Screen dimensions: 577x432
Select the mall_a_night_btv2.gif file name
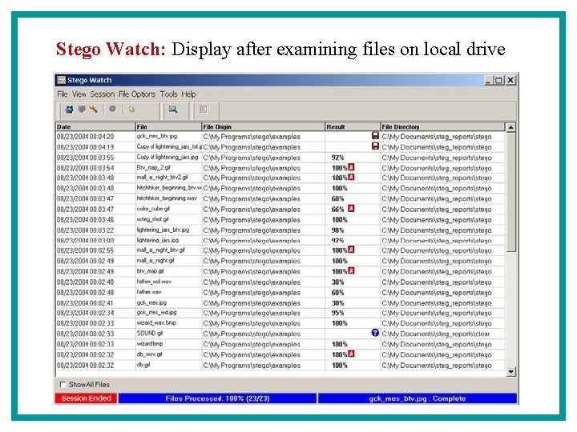click(162, 178)
